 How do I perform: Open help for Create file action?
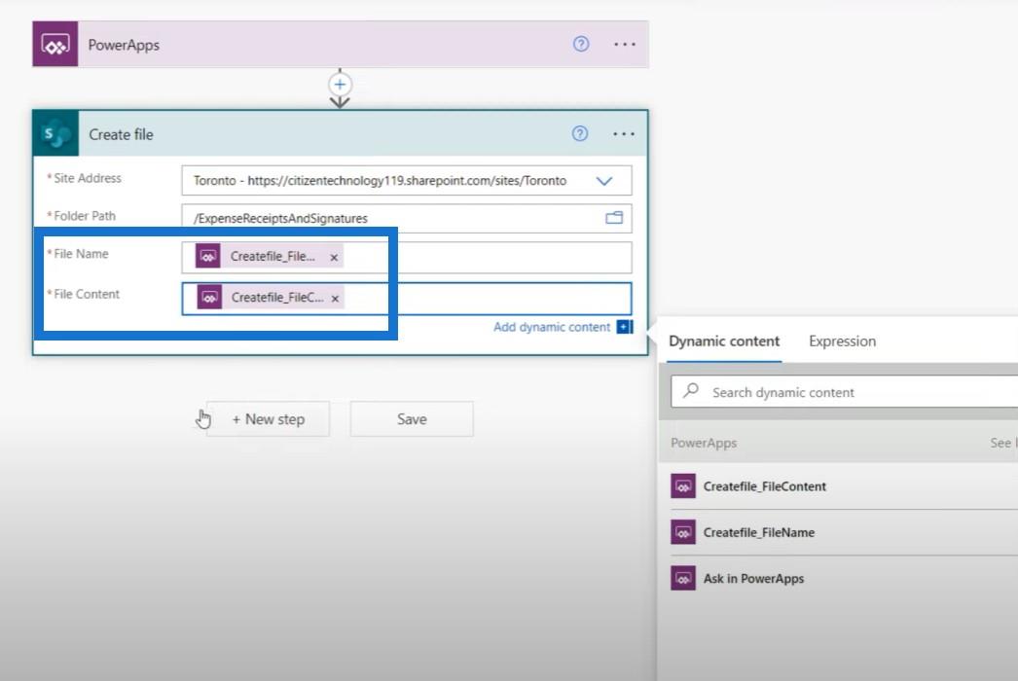(x=580, y=133)
